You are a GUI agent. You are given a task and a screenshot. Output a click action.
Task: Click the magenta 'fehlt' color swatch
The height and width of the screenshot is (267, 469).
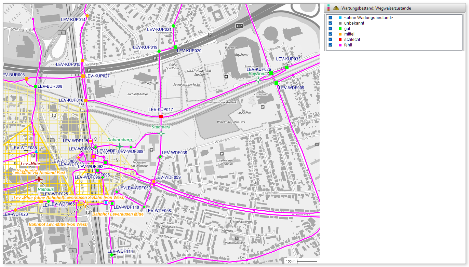pyautogui.click(x=340, y=45)
